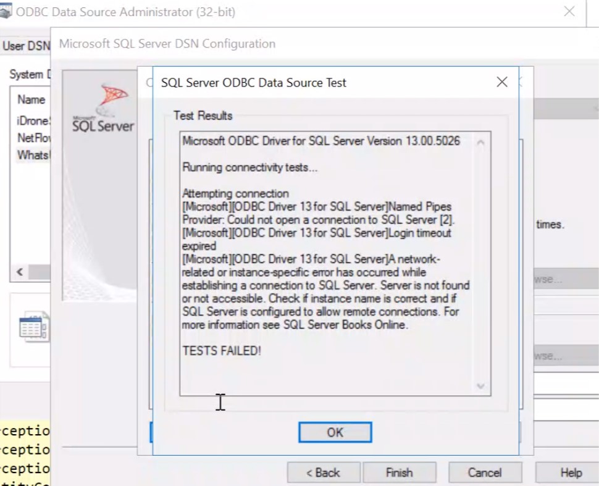The image size is (599, 486).
Task: Select the iDrone data source row
Action: (x=33, y=121)
